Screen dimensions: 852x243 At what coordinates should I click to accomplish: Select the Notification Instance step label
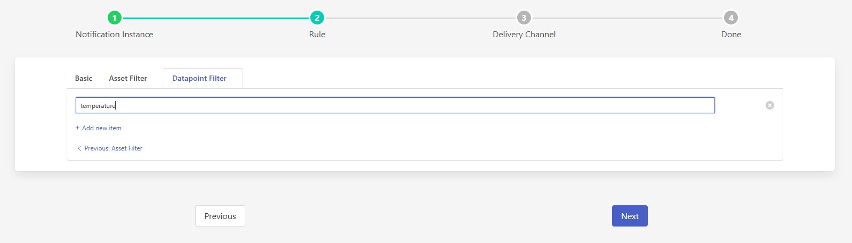114,35
